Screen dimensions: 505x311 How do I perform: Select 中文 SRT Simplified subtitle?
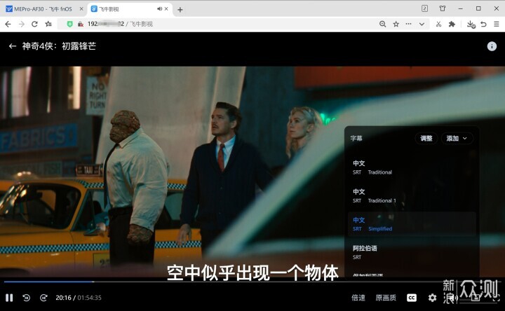(412, 224)
